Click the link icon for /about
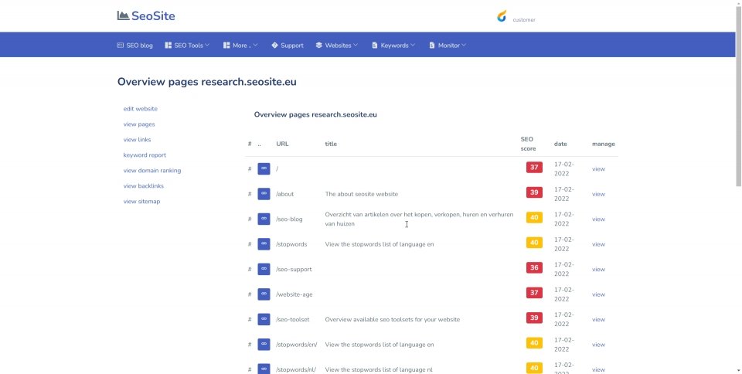The height and width of the screenshot is (374, 742). tap(264, 194)
